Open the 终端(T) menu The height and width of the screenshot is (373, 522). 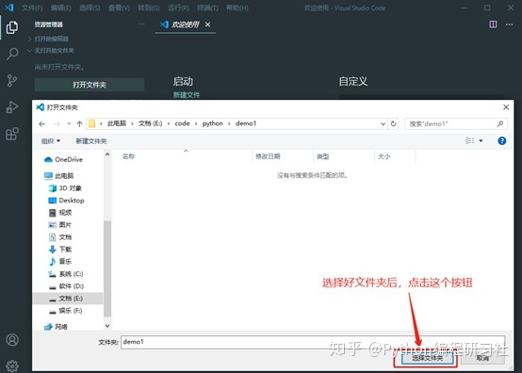207,8
